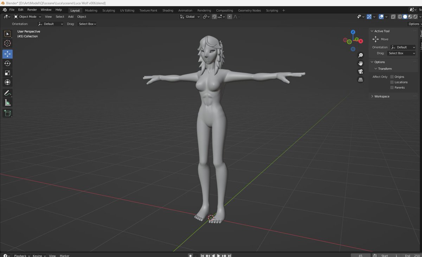The image size is (422, 257).
Task: Enable Affect Only Parents checkbox
Action: pyautogui.click(x=392, y=87)
